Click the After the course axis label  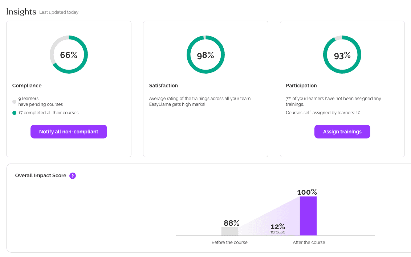(309, 242)
